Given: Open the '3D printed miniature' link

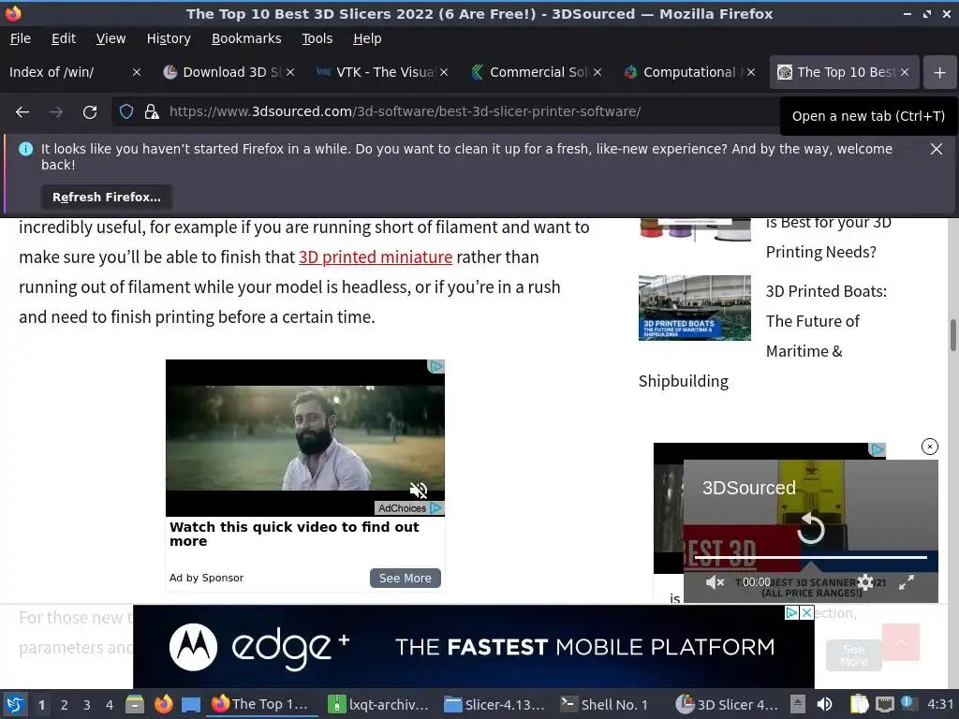Looking at the screenshot, I should click(376, 257).
